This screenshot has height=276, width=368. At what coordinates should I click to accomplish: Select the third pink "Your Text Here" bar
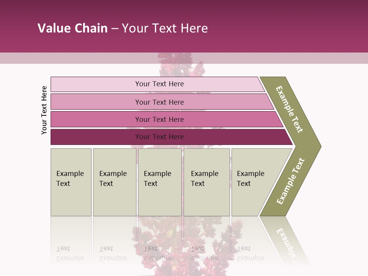pyautogui.click(x=159, y=119)
